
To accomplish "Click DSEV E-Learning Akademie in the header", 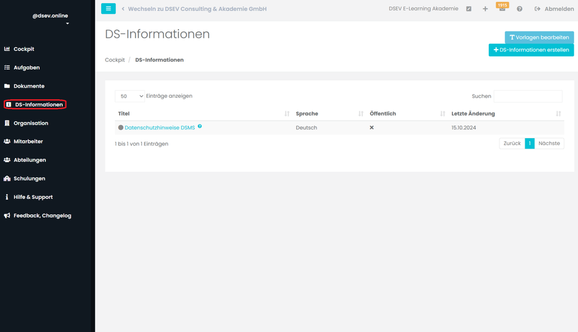I will (423, 8).
